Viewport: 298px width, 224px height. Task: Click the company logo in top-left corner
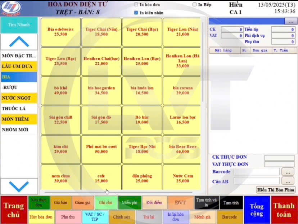tap(12, 8)
